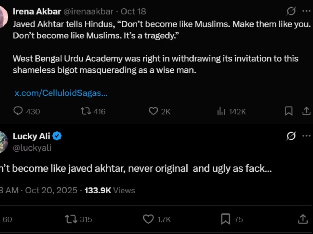The height and width of the screenshot is (234, 313).
Task: Share Lucky Ali's tweet
Action: click(303, 219)
